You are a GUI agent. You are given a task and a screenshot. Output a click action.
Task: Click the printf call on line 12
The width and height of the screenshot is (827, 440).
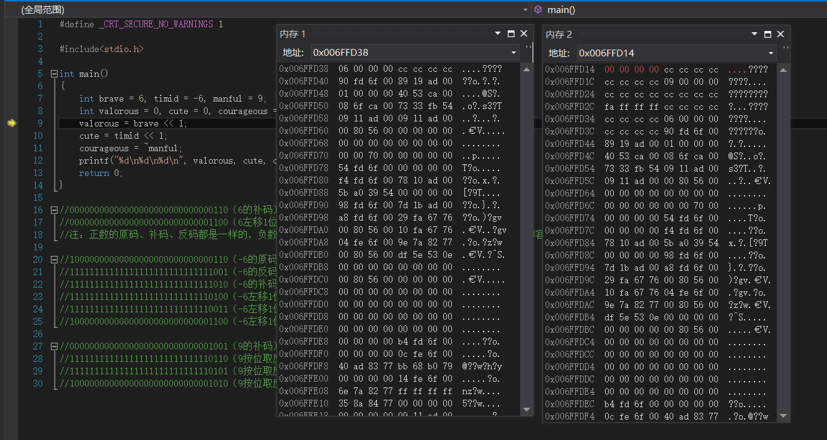177,161
